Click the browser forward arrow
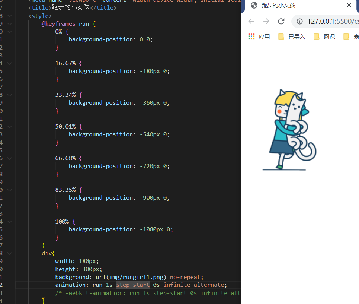 266,21
